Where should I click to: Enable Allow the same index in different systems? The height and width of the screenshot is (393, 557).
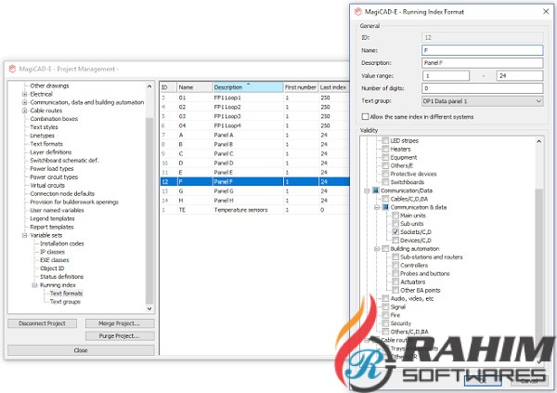coord(365,117)
